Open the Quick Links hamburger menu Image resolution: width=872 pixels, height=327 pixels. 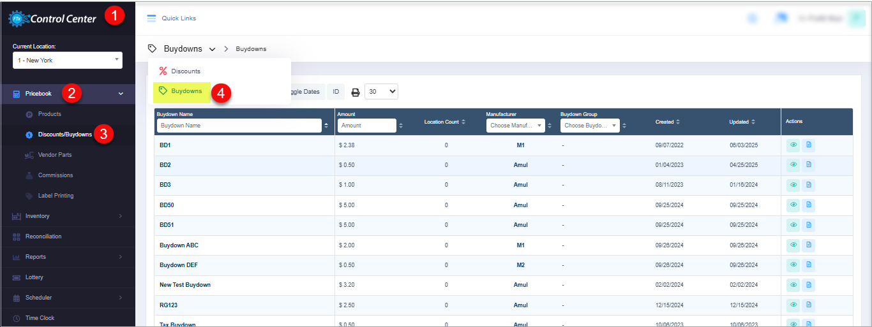152,18
